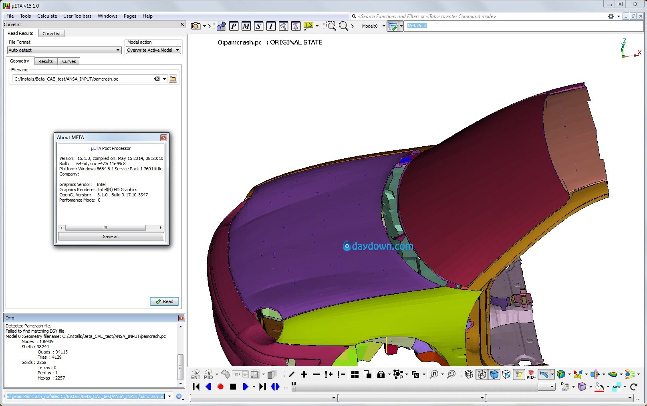Image resolution: width=647 pixels, height=406 pixels.
Task: Click the camera snapshot icon
Action: click(196, 26)
